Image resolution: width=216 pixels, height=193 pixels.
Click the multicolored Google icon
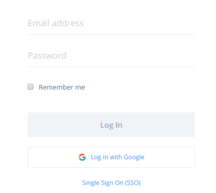click(x=82, y=157)
